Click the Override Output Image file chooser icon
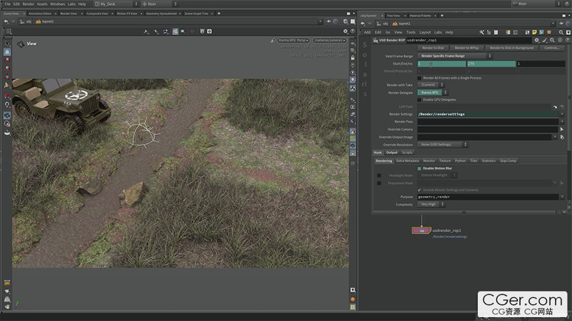 coord(562,137)
